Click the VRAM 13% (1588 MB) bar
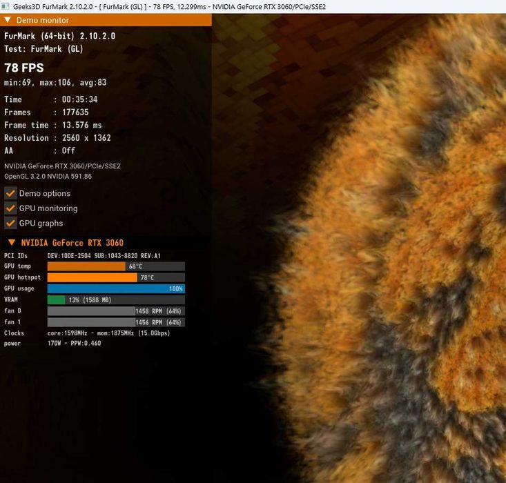The image size is (506, 483). 116,299
